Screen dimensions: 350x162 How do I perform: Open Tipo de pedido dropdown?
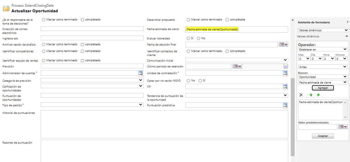(92, 104)
